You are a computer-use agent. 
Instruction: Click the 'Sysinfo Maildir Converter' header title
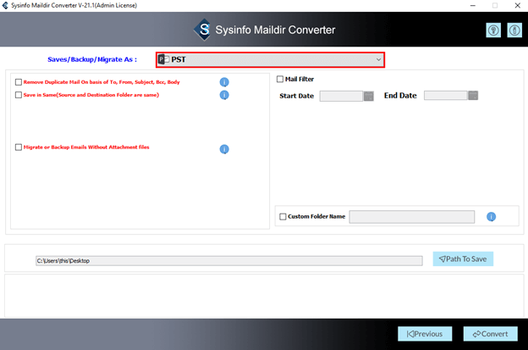tap(276, 30)
